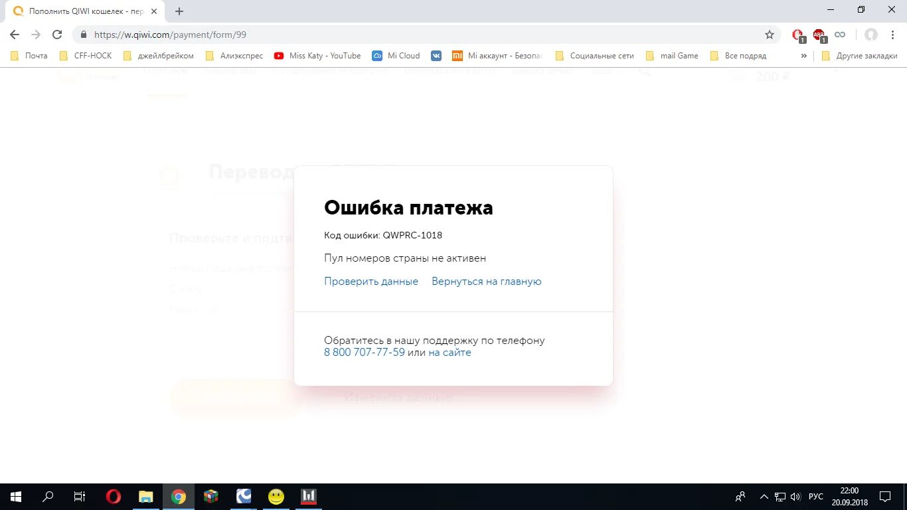This screenshot has width=907, height=510.
Task: Open the yellow smiley app on taskbar
Action: [276, 497]
